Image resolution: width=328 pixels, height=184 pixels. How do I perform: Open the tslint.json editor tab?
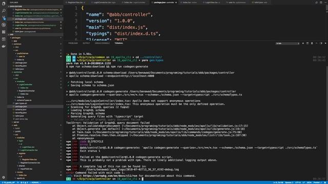pos(259,3)
